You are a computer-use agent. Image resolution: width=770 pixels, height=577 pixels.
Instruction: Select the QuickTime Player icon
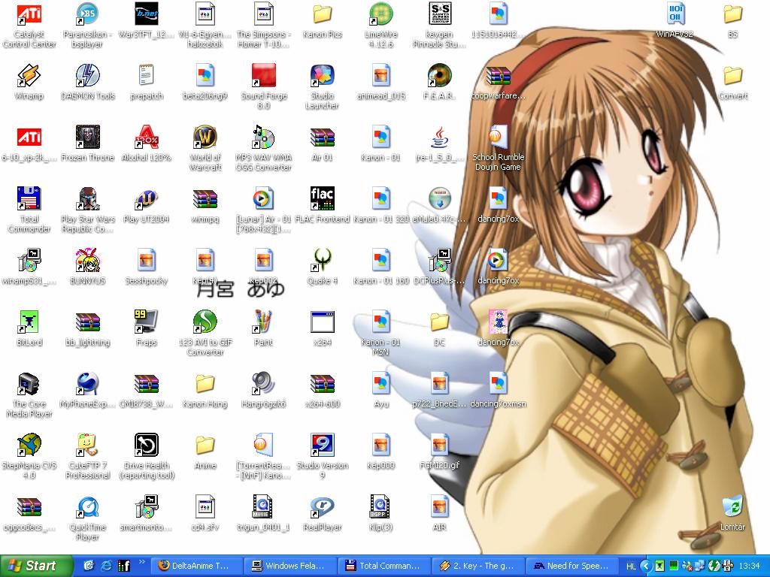[x=88, y=507]
